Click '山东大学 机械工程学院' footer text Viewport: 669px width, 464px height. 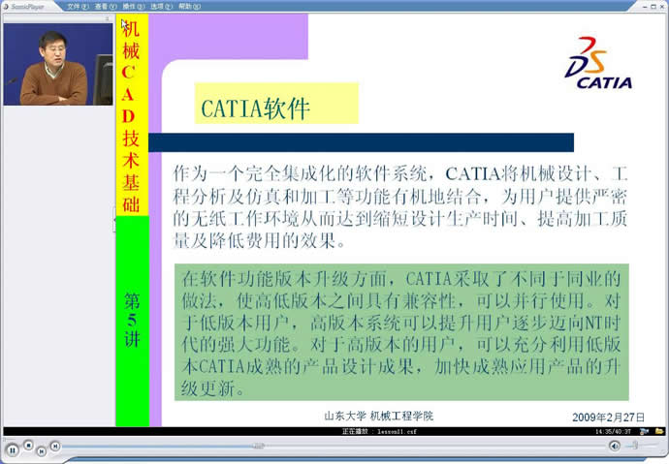[x=379, y=416]
